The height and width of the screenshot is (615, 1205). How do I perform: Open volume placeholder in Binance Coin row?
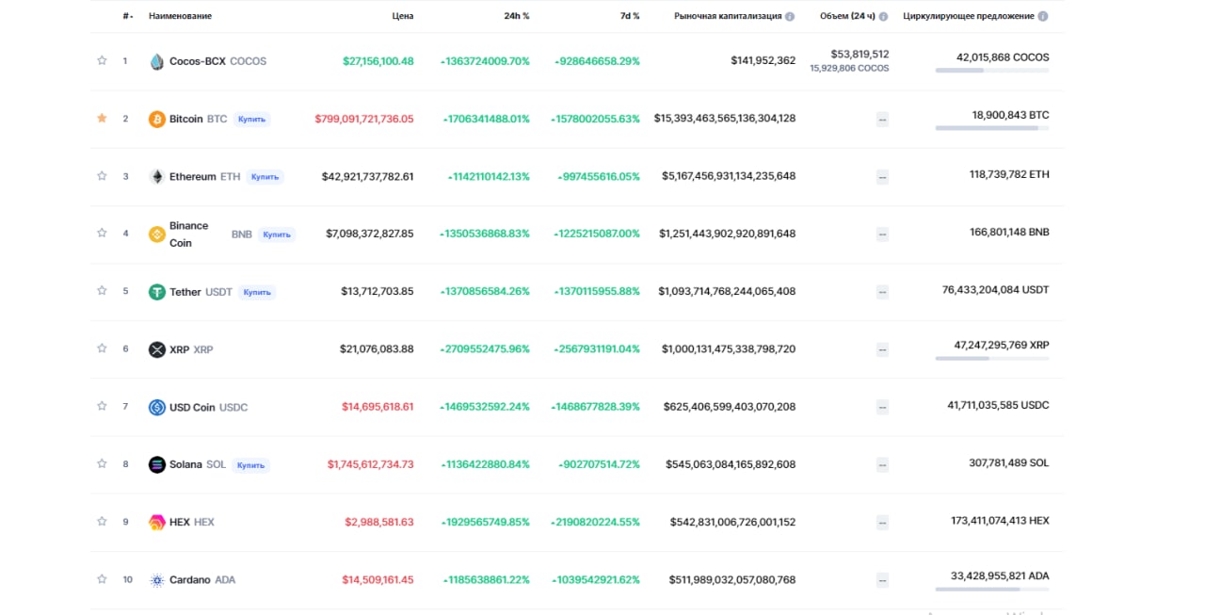click(x=882, y=235)
